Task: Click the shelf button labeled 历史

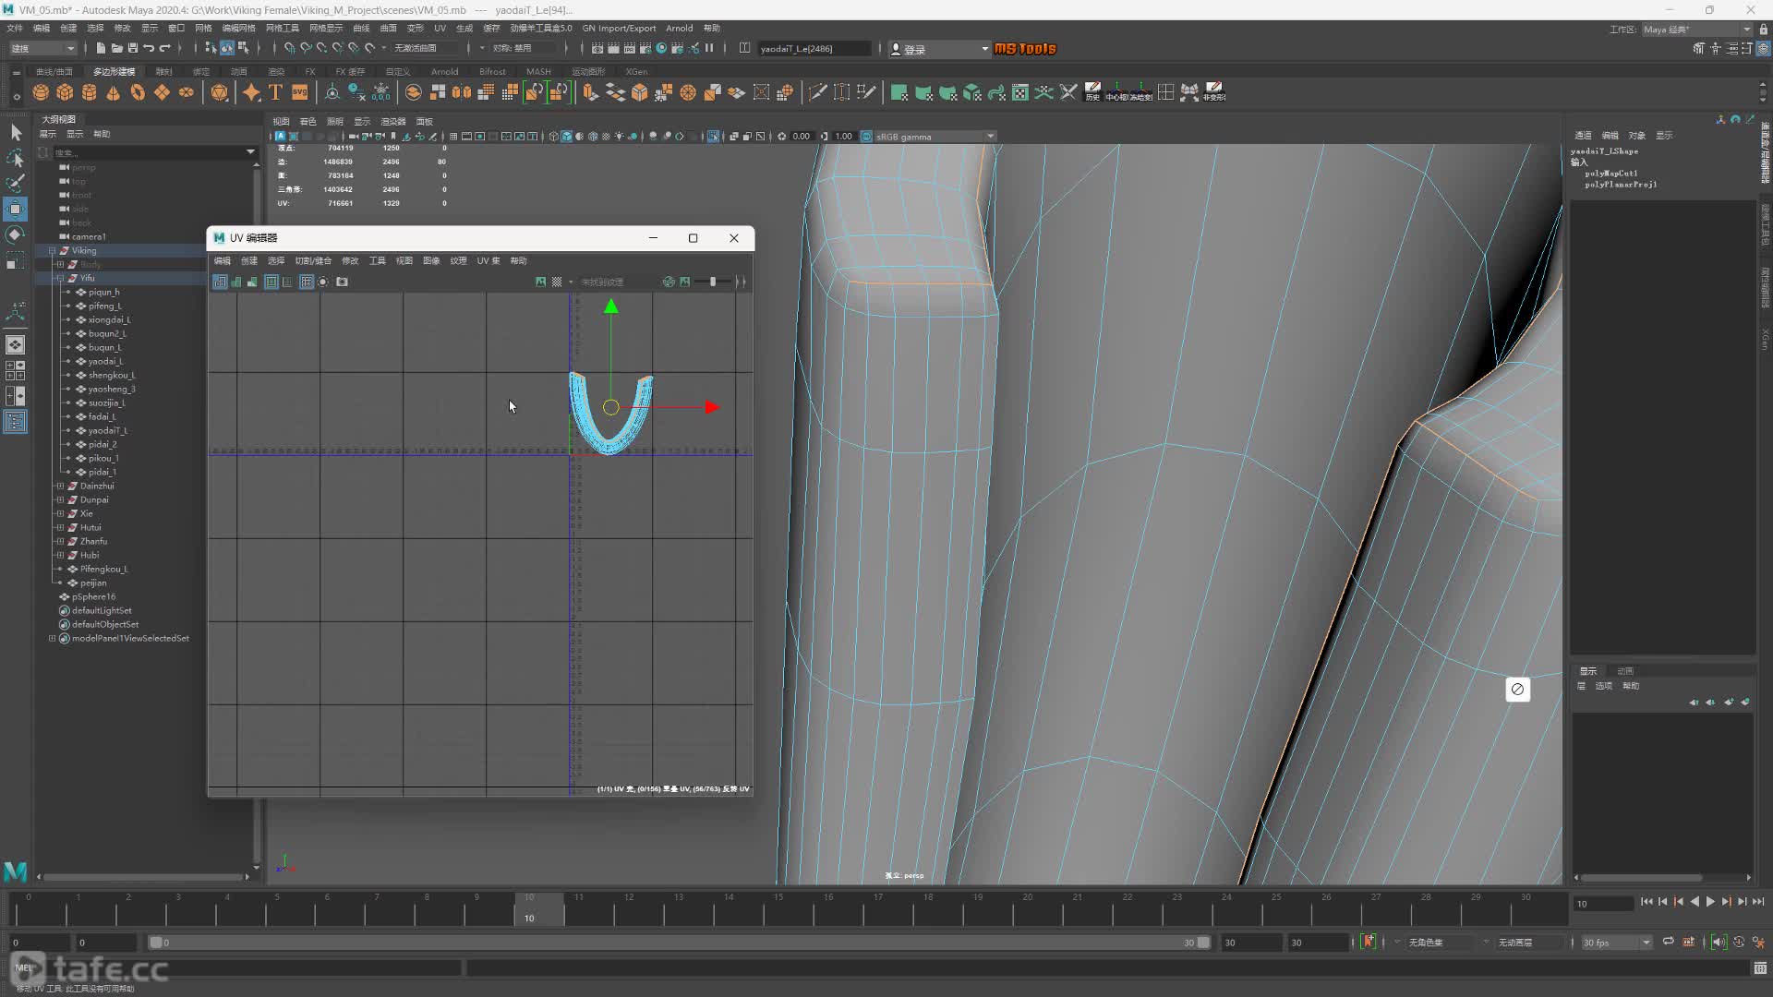Action: point(1092,92)
